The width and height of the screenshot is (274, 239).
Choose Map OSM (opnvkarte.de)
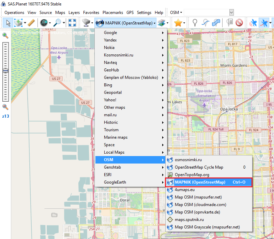click(x=209, y=212)
